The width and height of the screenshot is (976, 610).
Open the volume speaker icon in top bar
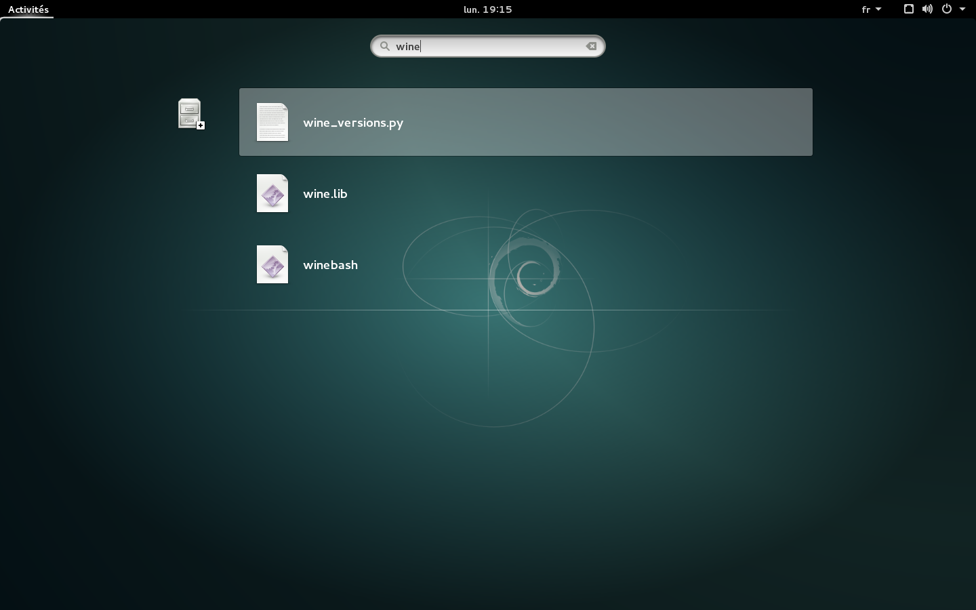click(927, 9)
